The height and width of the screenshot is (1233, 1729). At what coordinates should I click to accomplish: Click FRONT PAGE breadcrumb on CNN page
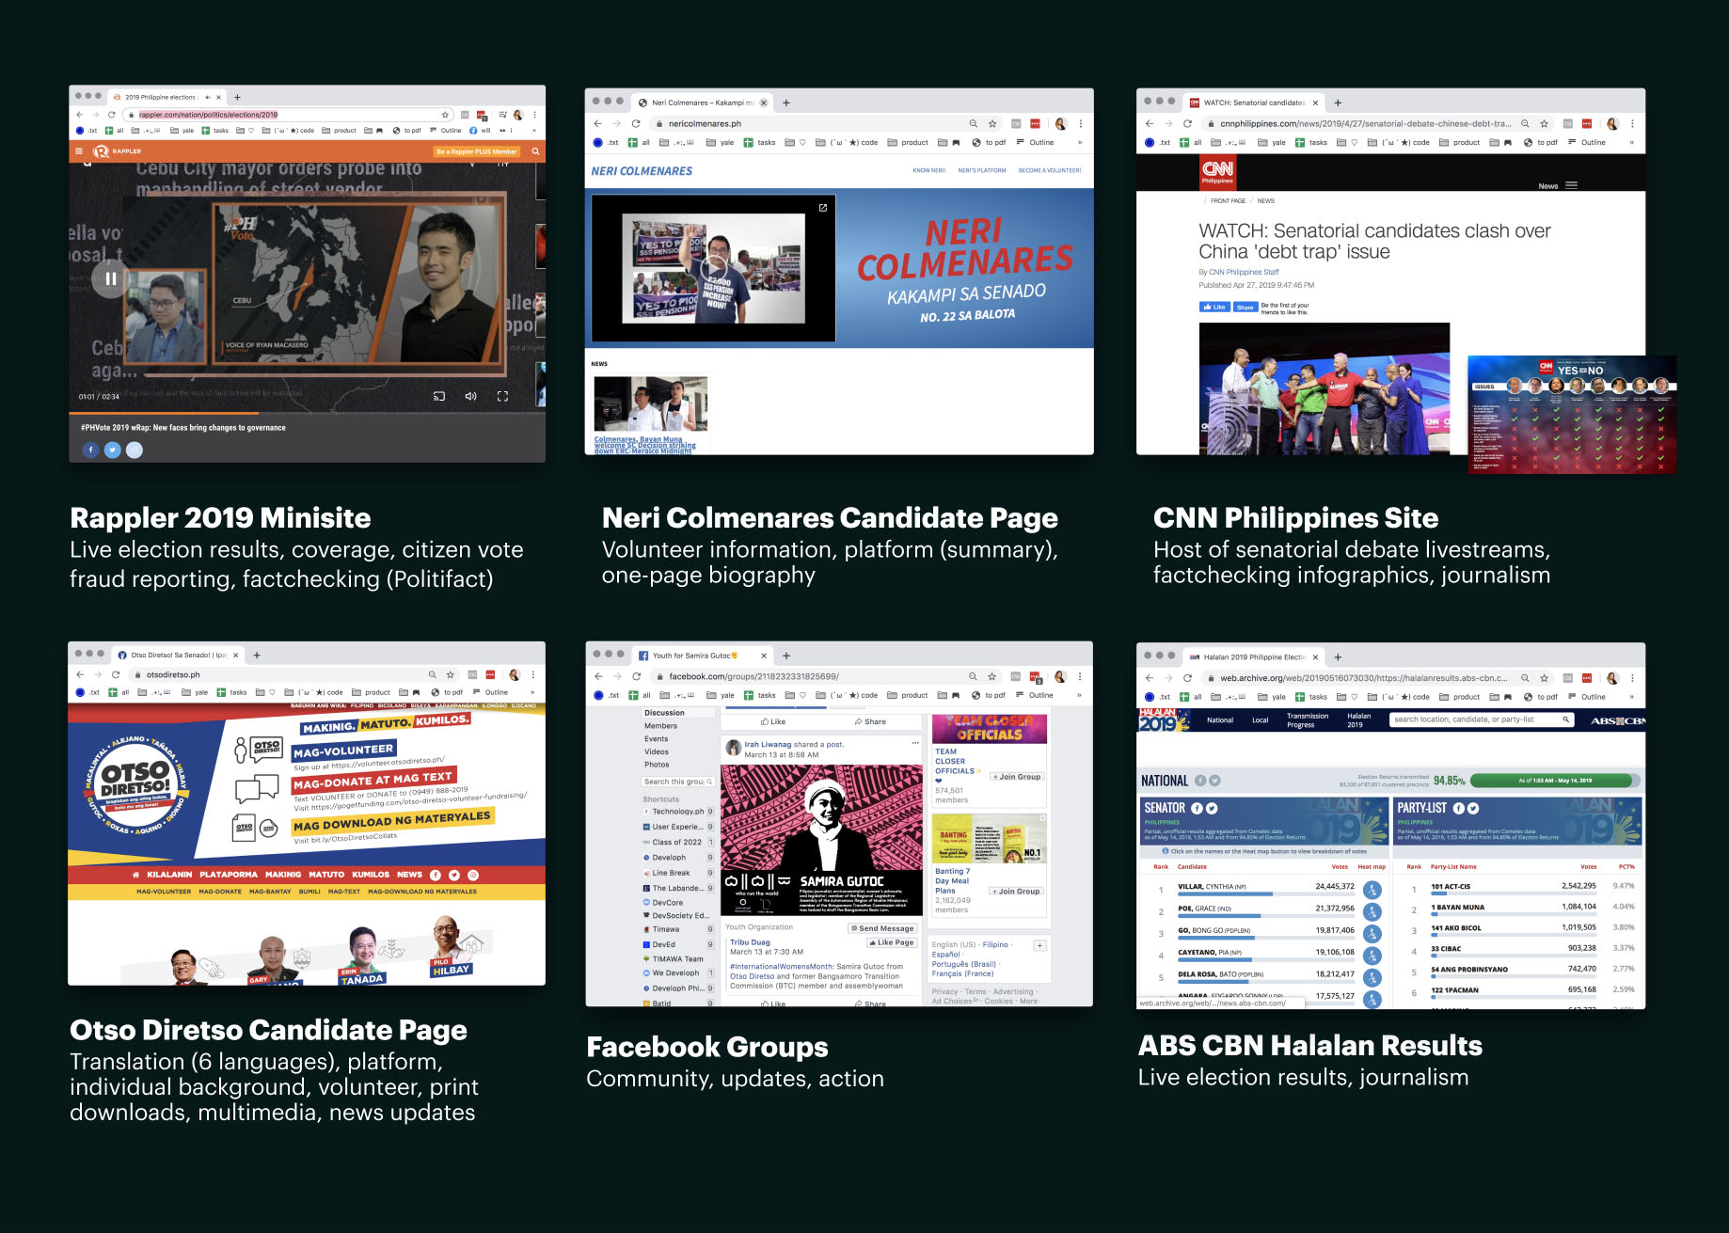(x=1228, y=201)
